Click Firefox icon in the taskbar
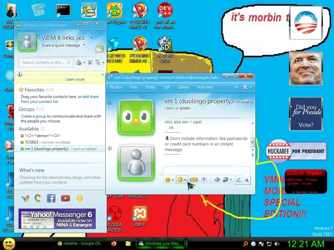Viewport: 334px width, 250px height. [114, 243]
